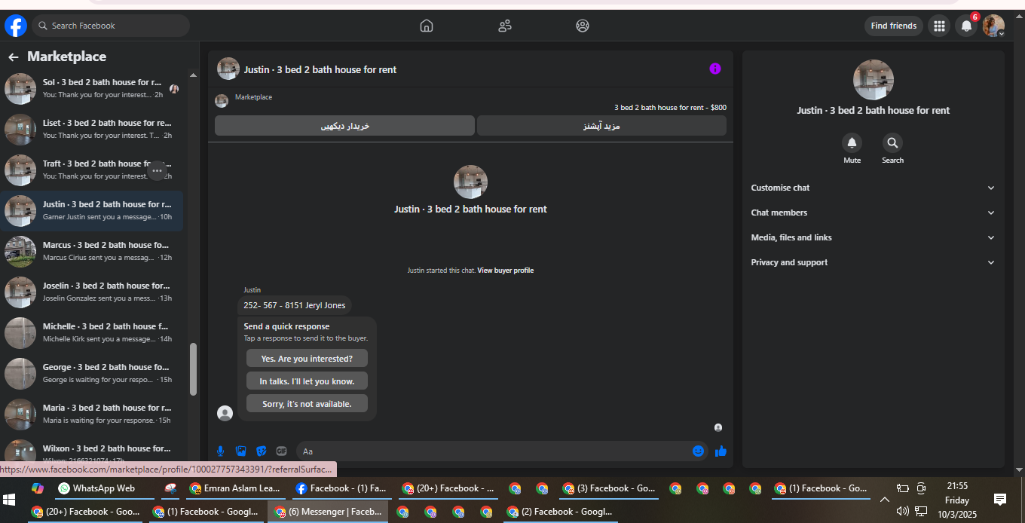1025x523 pixels.
Task: Click the chat list scrollbar thumb
Action: click(193, 369)
